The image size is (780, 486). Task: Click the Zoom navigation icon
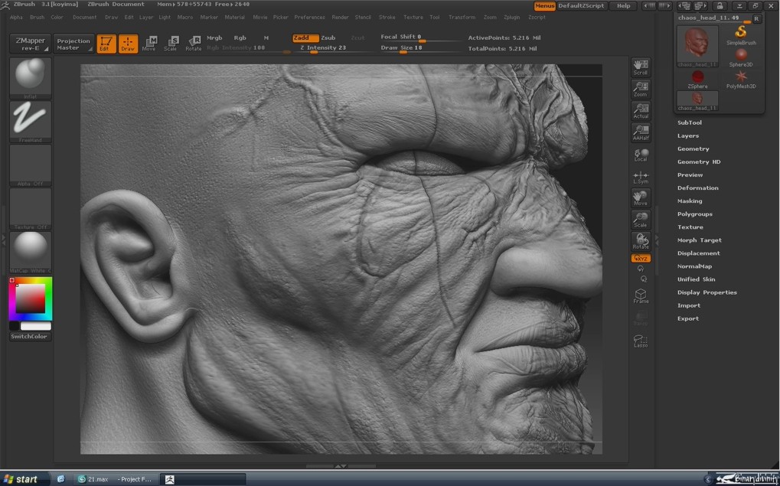[641, 89]
